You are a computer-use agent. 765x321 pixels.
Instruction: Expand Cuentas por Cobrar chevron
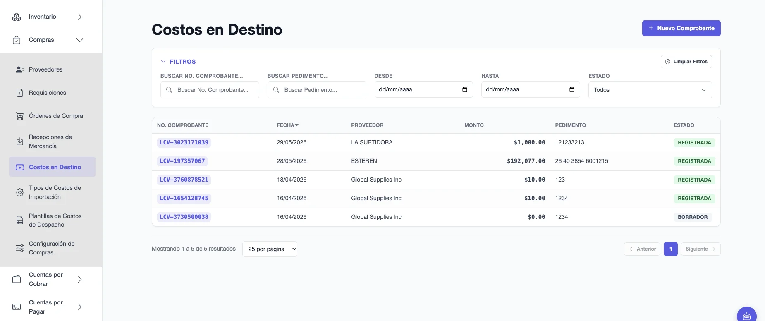[x=80, y=279]
